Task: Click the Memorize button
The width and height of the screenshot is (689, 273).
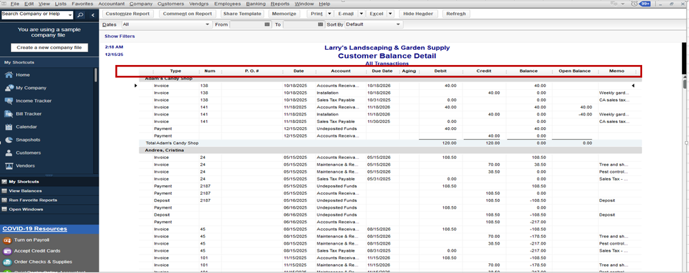Action: point(284,14)
